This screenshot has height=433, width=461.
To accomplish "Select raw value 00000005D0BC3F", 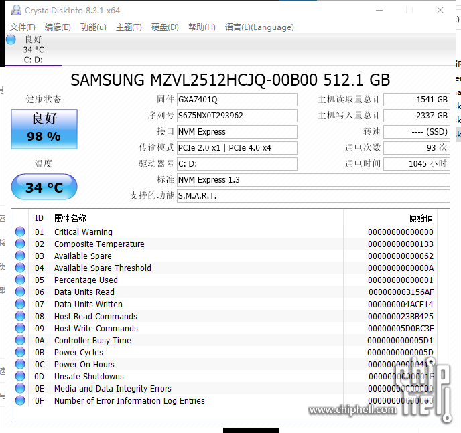I will tap(401, 328).
